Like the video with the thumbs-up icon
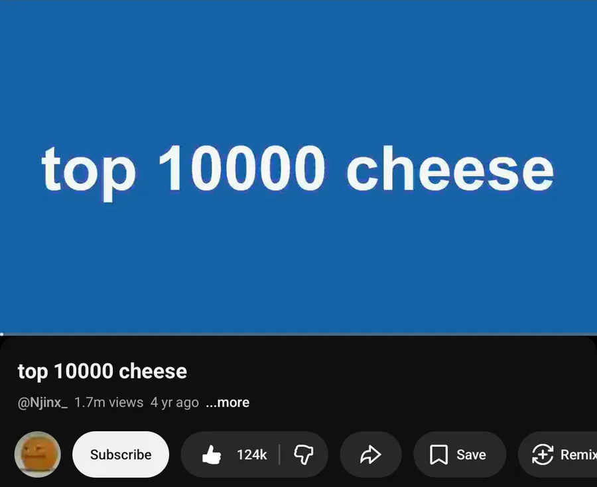 tap(212, 455)
